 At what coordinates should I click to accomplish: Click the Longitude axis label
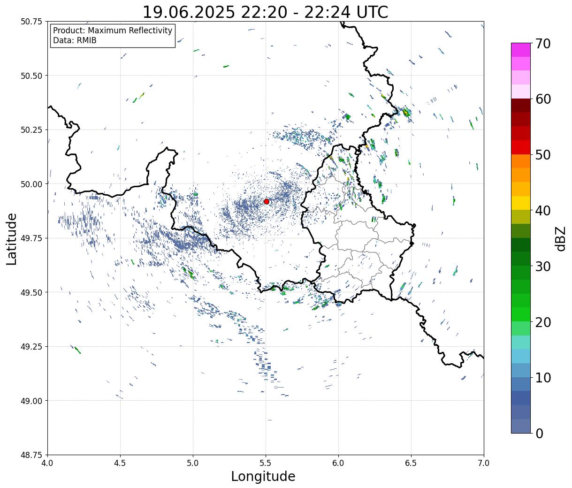point(263,477)
